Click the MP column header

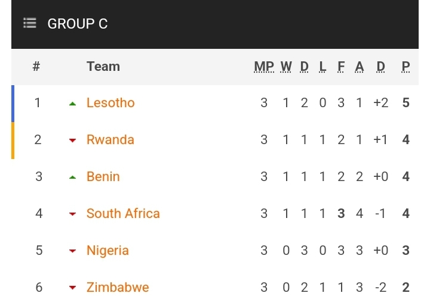point(264,67)
